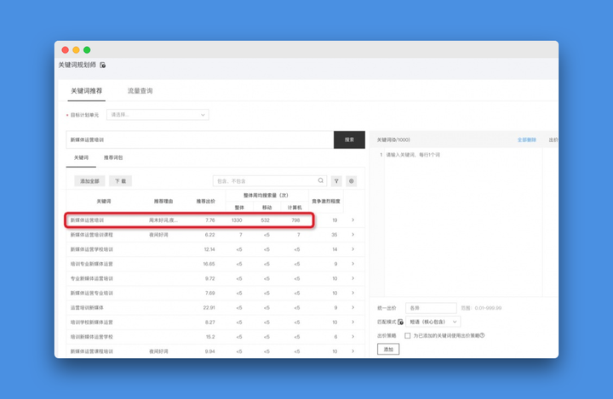Screen dimensions: 613x399
Task: Click the 16.65 bid value
Action: coord(209,264)
